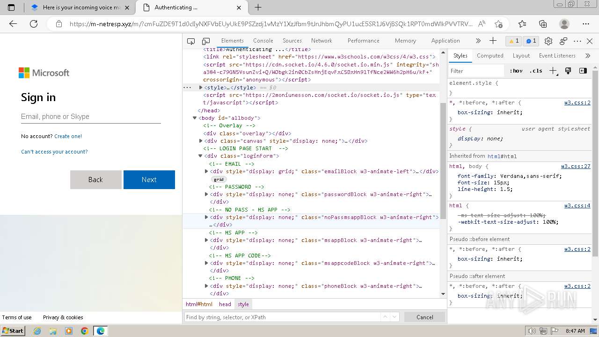Toggle element state :hov panel
Viewport: 599px width, 337px height.
click(516, 71)
